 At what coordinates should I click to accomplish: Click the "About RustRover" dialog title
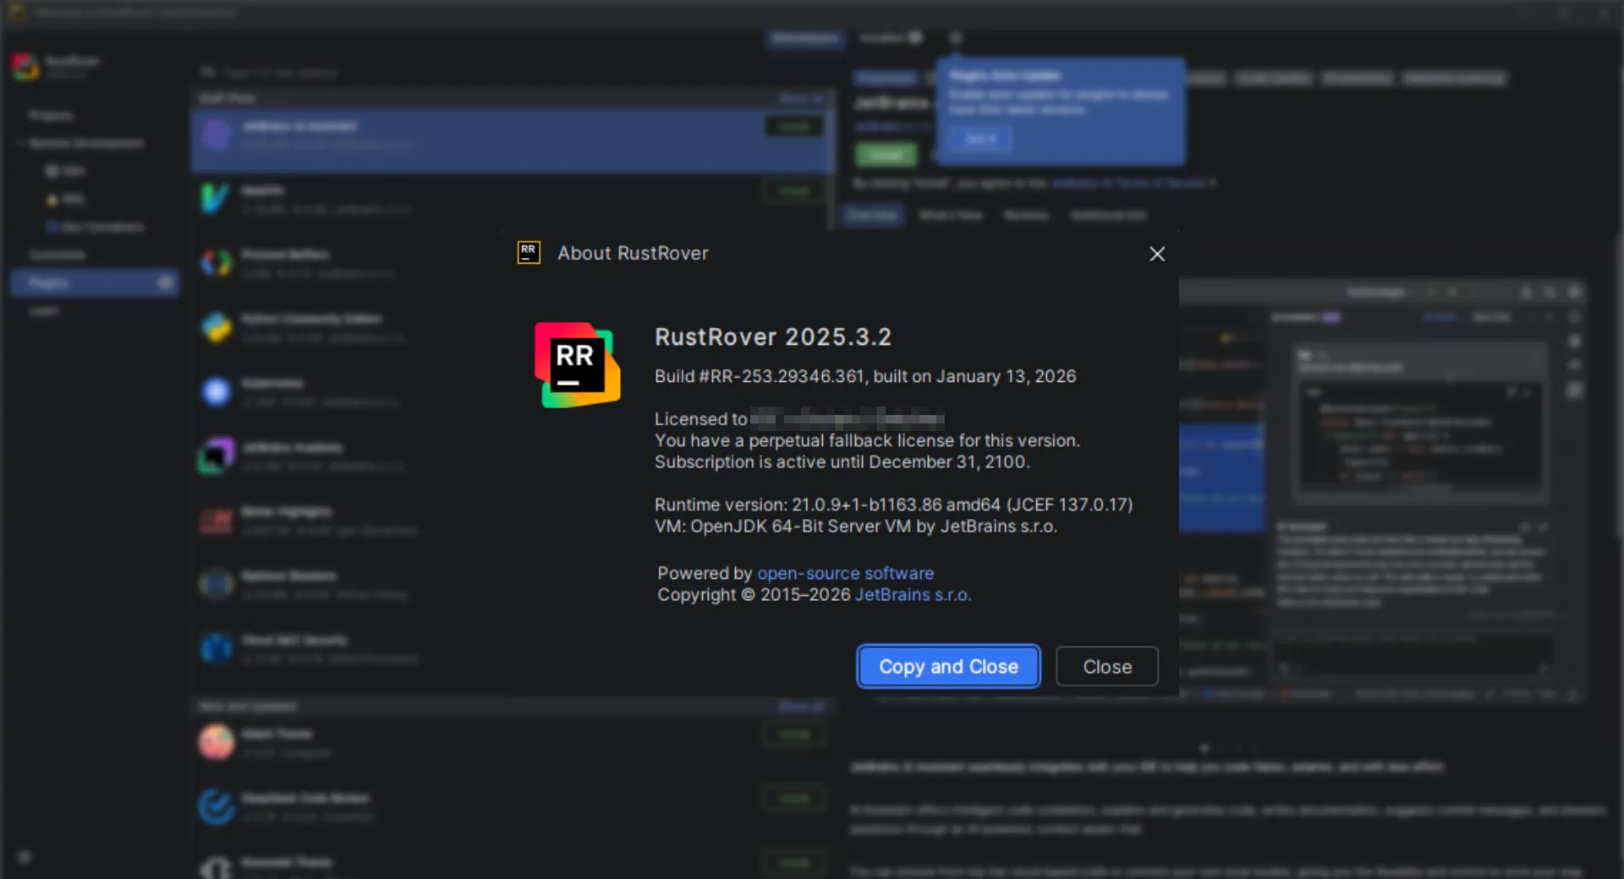click(x=633, y=254)
